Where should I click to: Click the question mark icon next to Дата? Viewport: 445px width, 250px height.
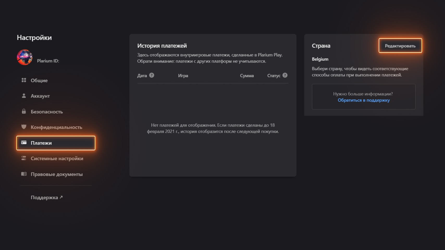pyautogui.click(x=152, y=75)
